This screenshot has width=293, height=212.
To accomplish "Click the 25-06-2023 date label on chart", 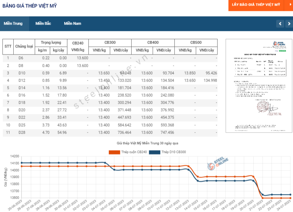I will (15, 205).
